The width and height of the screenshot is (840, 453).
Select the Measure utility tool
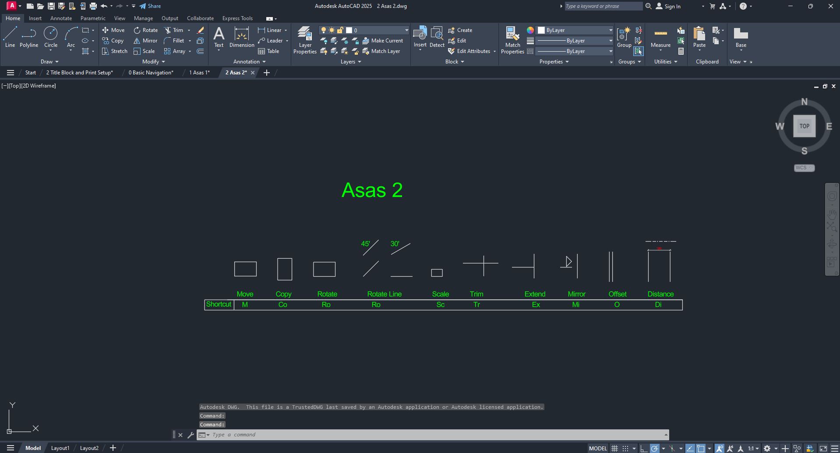[660, 38]
